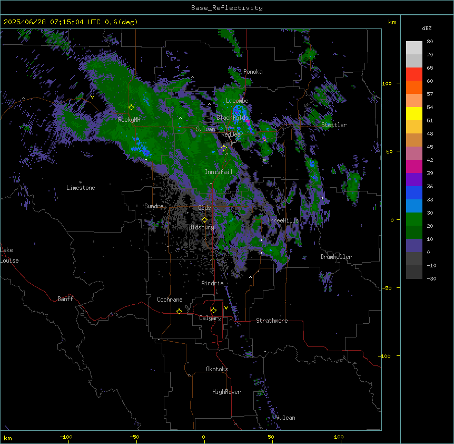The width and height of the screenshot is (454, 444).
Task: Click the Blackfalds city label
Action: click(x=232, y=118)
